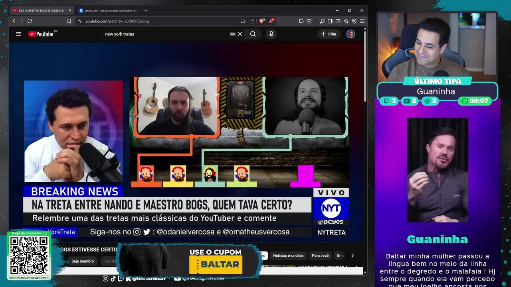Click the 'BREAKING NEWS' label in the video
Screen dimensions: 511x287
[75, 191]
